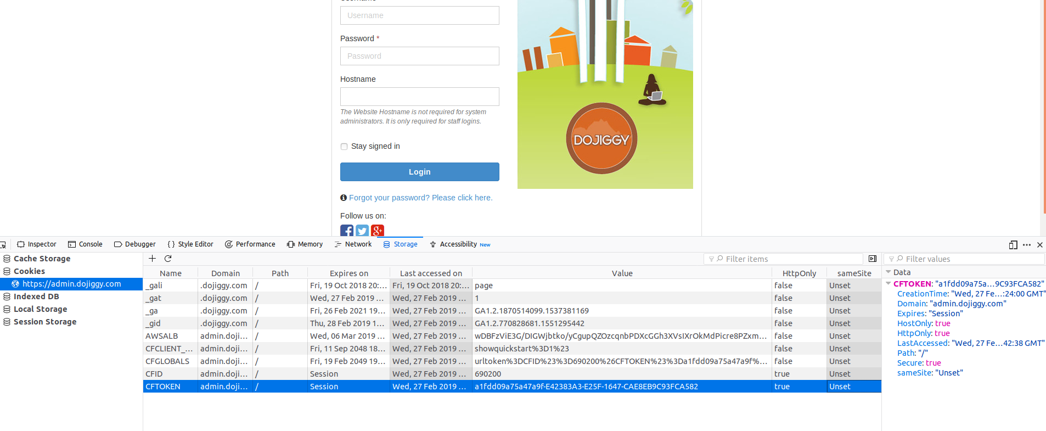1046x431 pixels.
Task: Add a new cookie with plus icon
Action: [x=153, y=259]
